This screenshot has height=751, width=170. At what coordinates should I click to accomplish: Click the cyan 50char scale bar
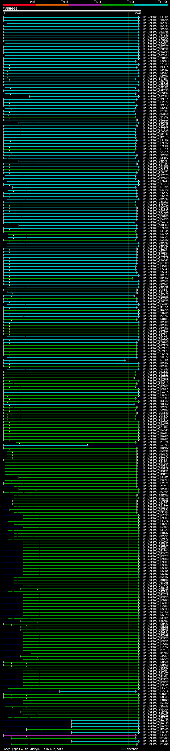click(124, 749)
